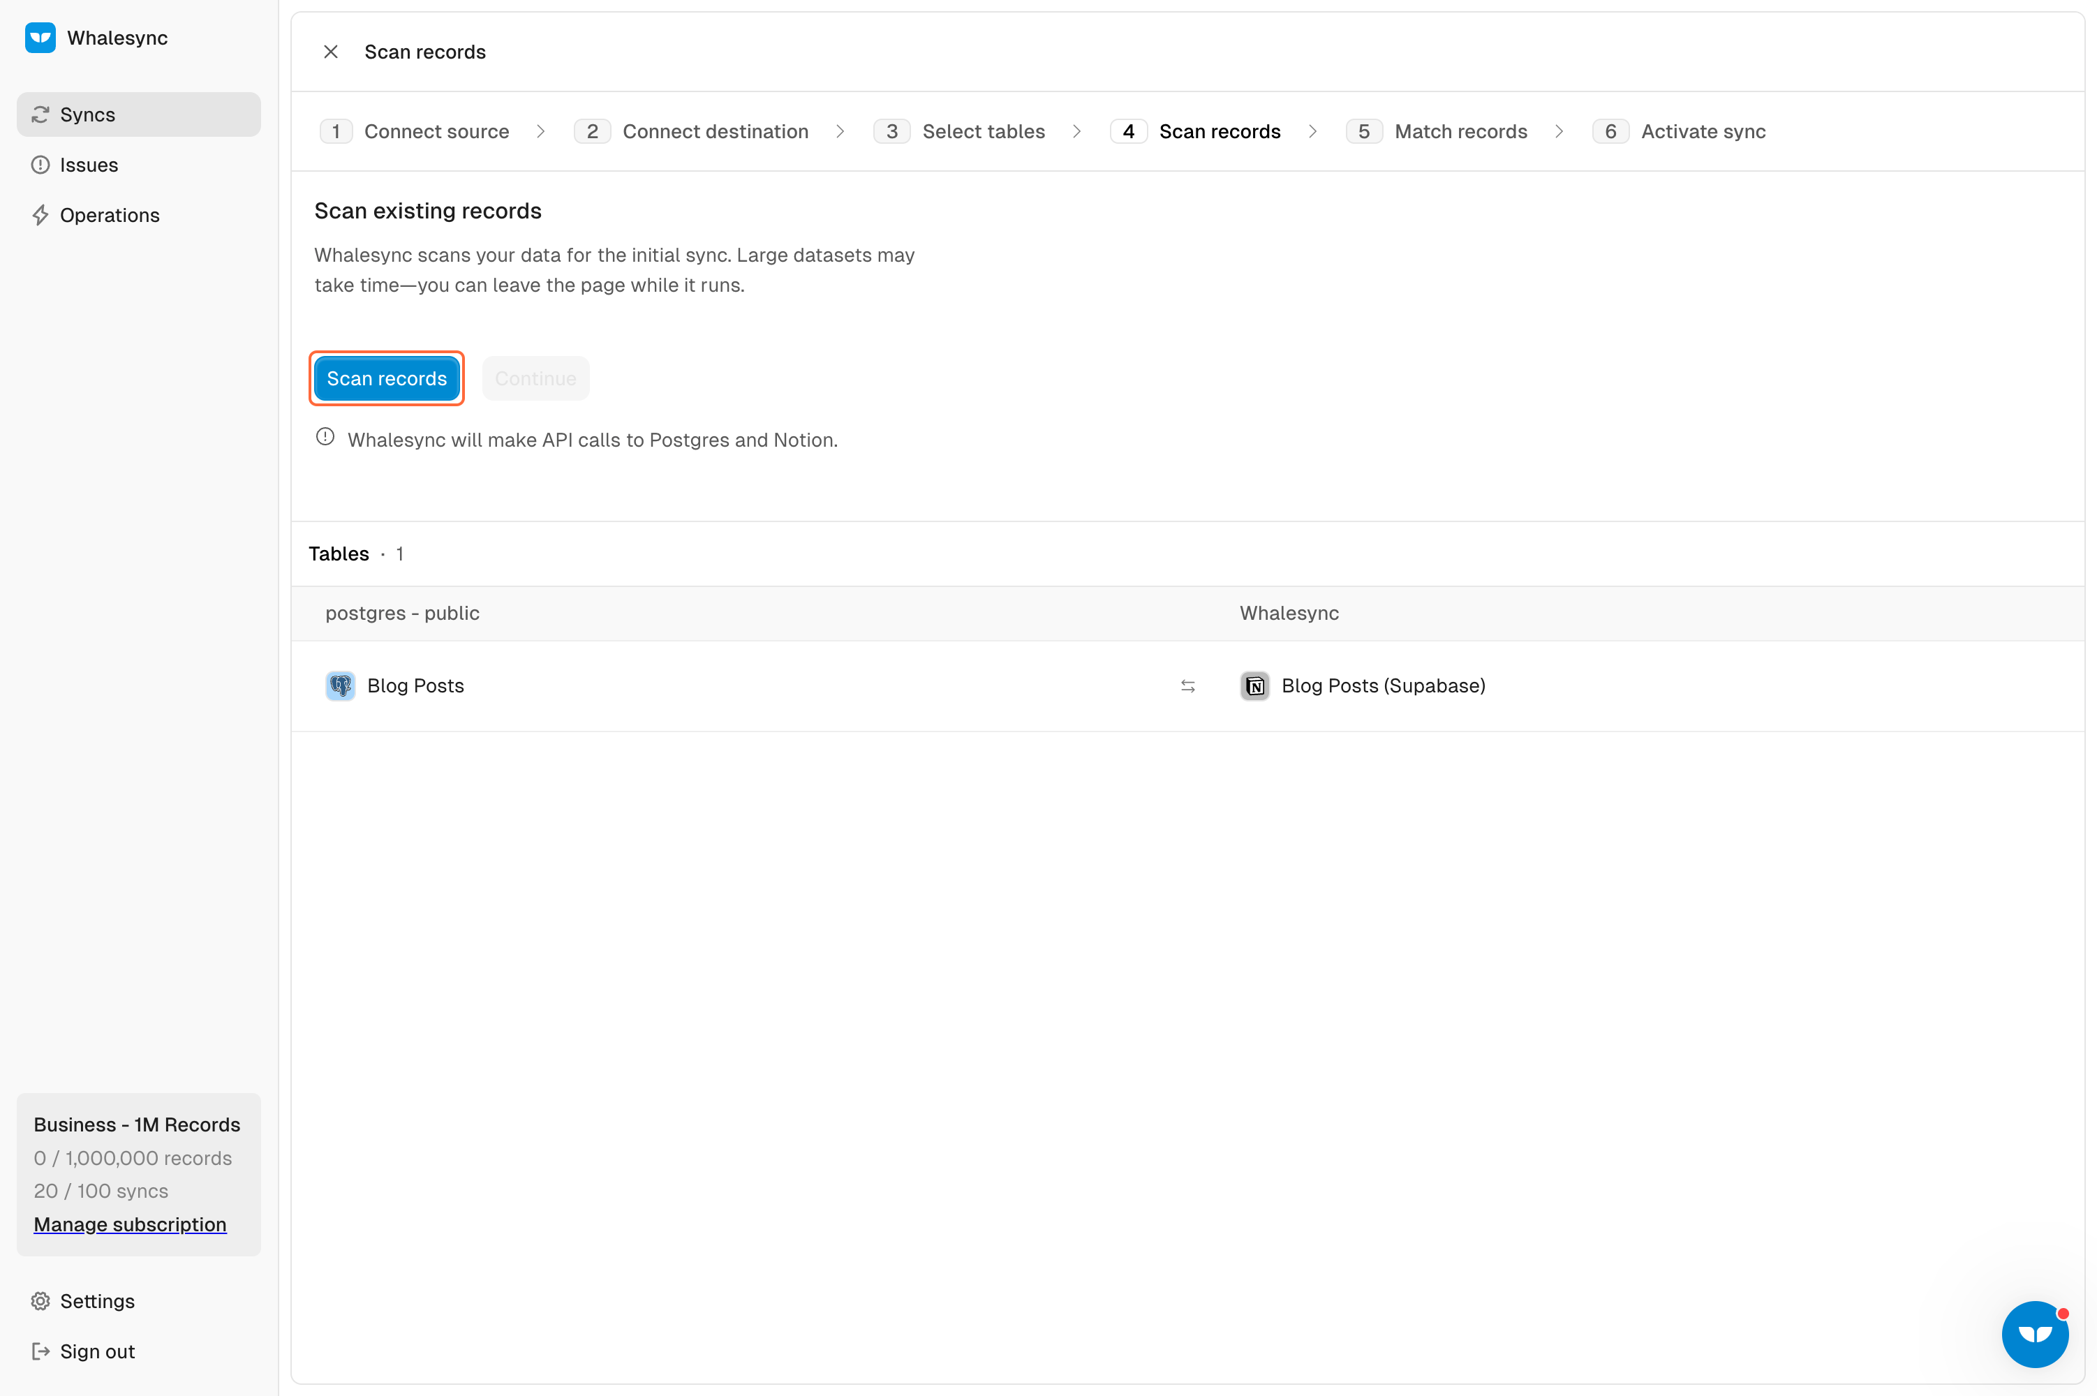Screen dimensions: 2097x1396
Task: Open the Syncs sidebar section
Action: (x=138, y=114)
